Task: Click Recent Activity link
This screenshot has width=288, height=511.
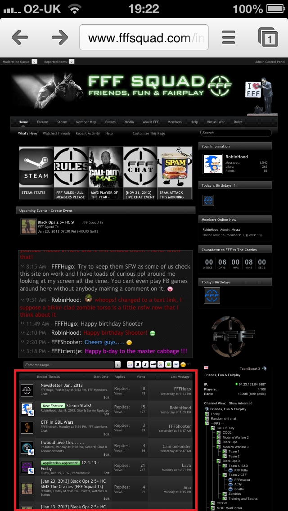Action: pyautogui.click(x=88, y=133)
